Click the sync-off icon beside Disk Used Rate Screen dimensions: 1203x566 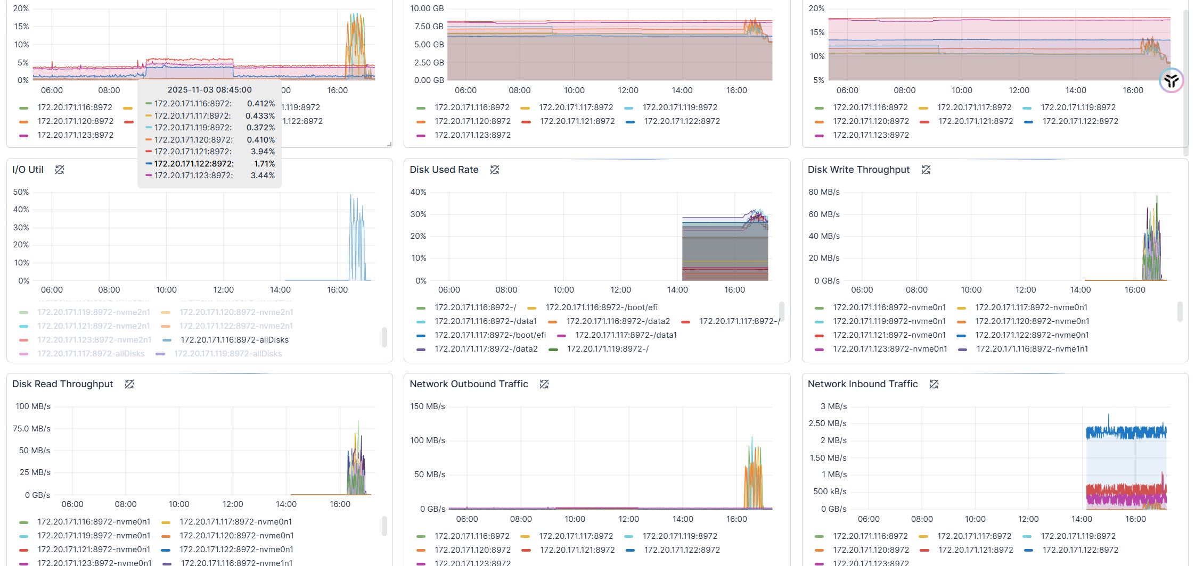[495, 170]
